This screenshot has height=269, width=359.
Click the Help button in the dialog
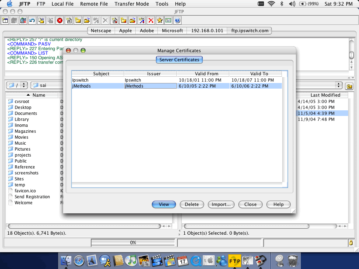[278, 204]
